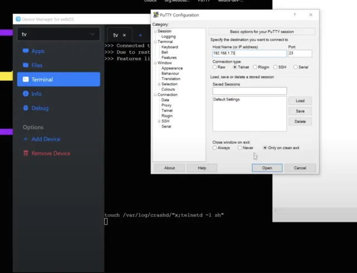This screenshot has height=273, width=357.
Task: Select Behaviour in the category tree
Action: (170, 74)
